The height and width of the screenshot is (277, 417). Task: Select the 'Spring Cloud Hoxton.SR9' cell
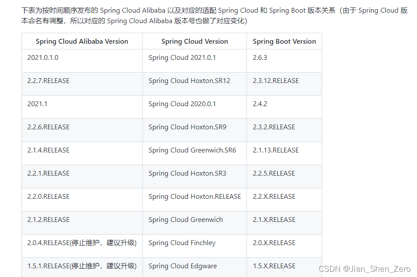(x=195, y=130)
